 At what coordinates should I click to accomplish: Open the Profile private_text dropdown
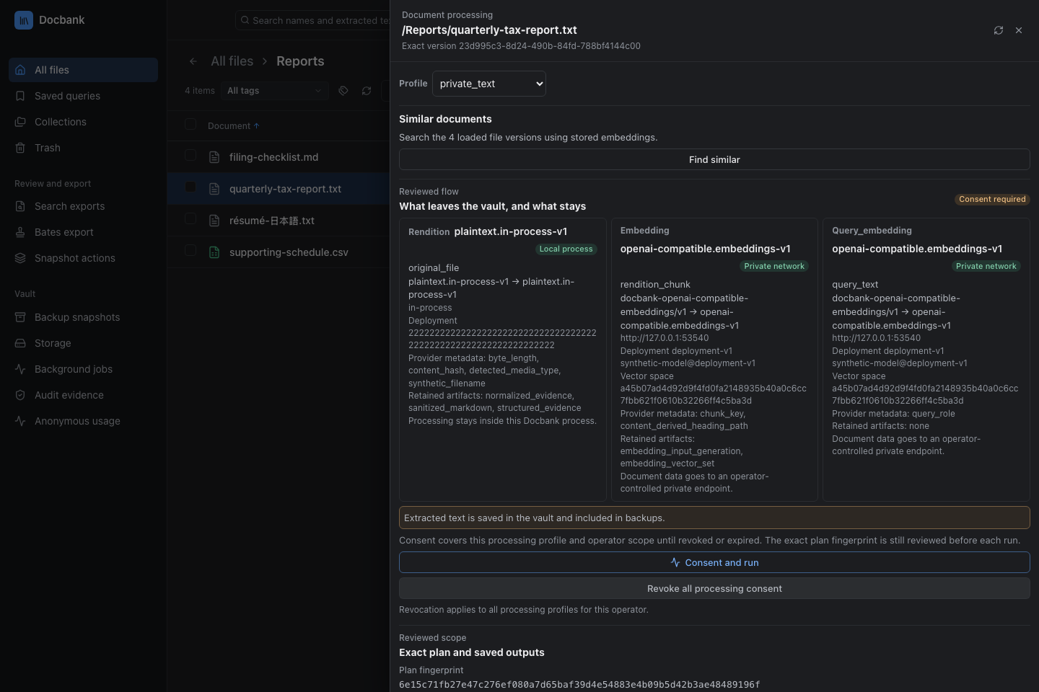[489, 84]
